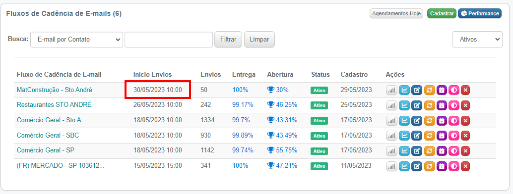Screen dimensions: 513x194
Task: Open the E-mail por Contato search dropdown
Action: (76, 40)
